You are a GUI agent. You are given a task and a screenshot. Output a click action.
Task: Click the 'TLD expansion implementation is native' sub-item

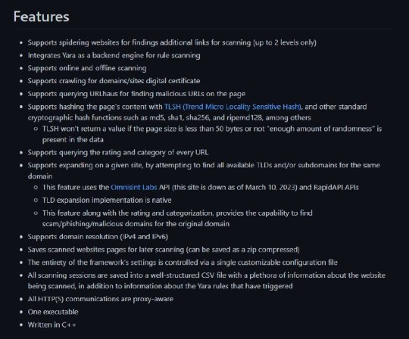click(107, 200)
